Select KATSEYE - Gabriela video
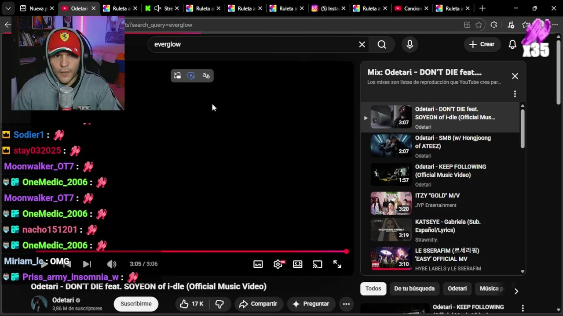This screenshot has width=563, height=316. (x=440, y=230)
